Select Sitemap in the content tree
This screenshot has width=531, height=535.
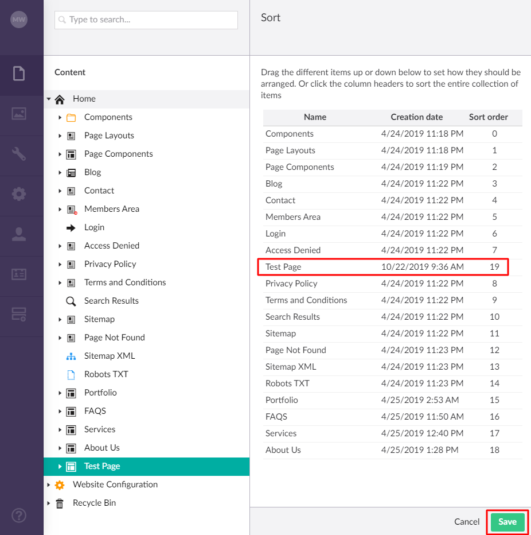[99, 319]
